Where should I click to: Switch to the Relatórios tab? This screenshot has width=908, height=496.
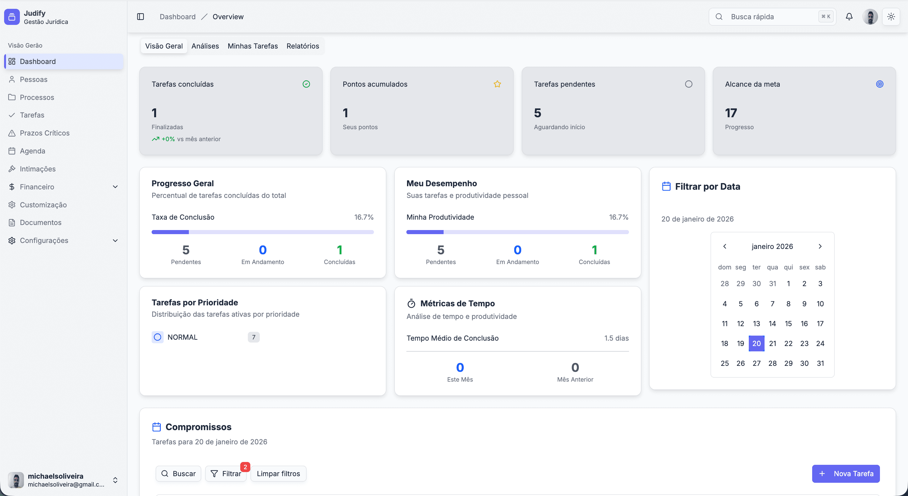tap(302, 46)
